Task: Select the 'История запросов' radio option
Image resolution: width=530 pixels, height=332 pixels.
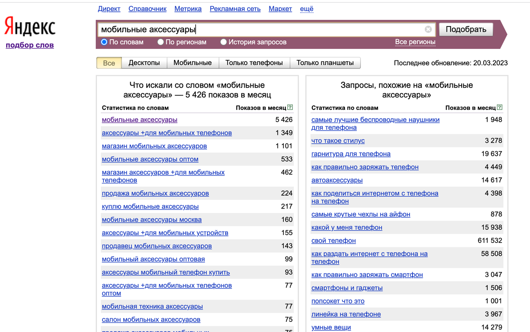Action: tap(223, 42)
